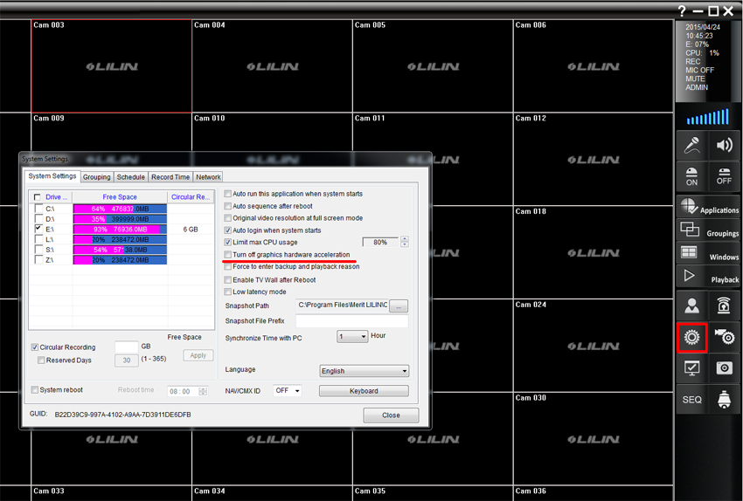The image size is (743, 501).
Task: Click the Keyboard button
Action: pyautogui.click(x=364, y=391)
